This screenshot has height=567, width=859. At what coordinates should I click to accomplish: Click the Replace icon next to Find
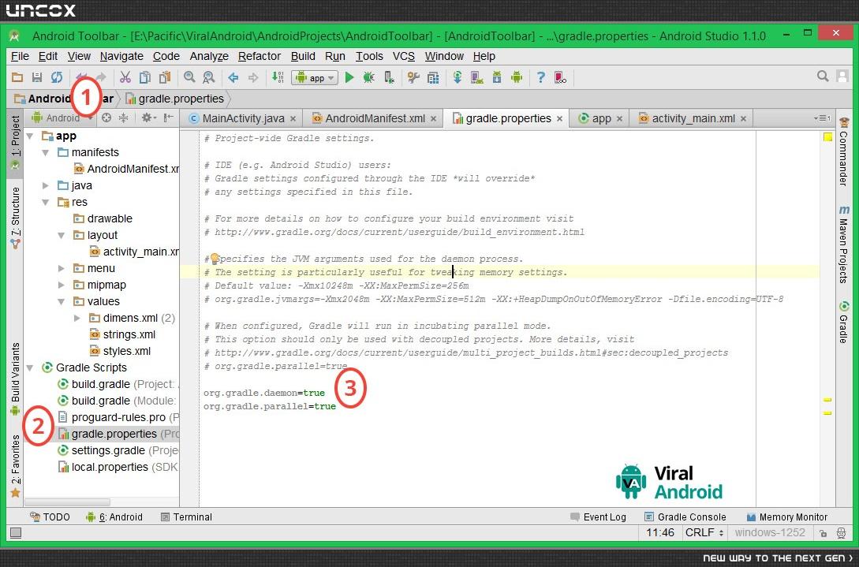[x=209, y=78]
